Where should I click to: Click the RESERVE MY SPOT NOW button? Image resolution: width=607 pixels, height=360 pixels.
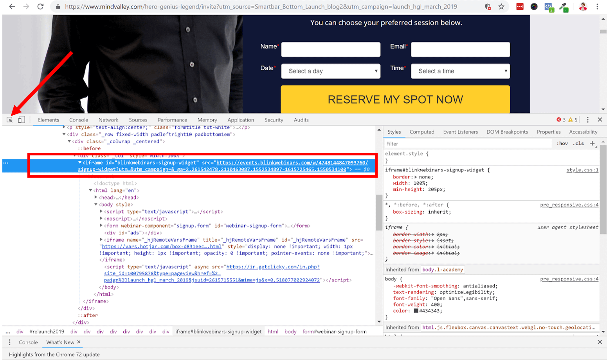[395, 100]
